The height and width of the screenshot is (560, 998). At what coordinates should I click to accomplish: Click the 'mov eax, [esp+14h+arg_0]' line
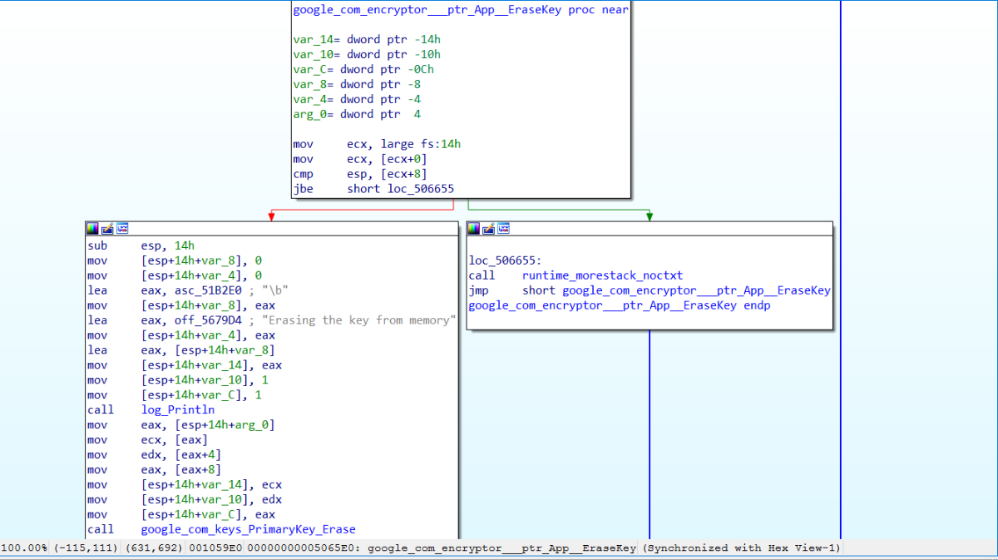tap(180, 424)
